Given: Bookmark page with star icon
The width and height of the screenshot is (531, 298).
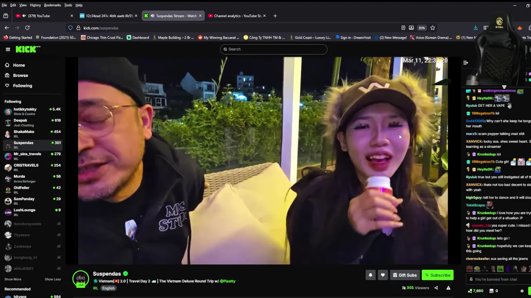Looking at the screenshot, I should click(x=433, y=28).
